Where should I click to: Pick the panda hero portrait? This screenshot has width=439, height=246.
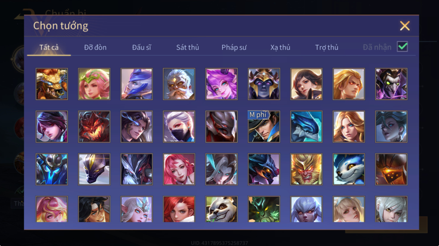coord(221,209)
